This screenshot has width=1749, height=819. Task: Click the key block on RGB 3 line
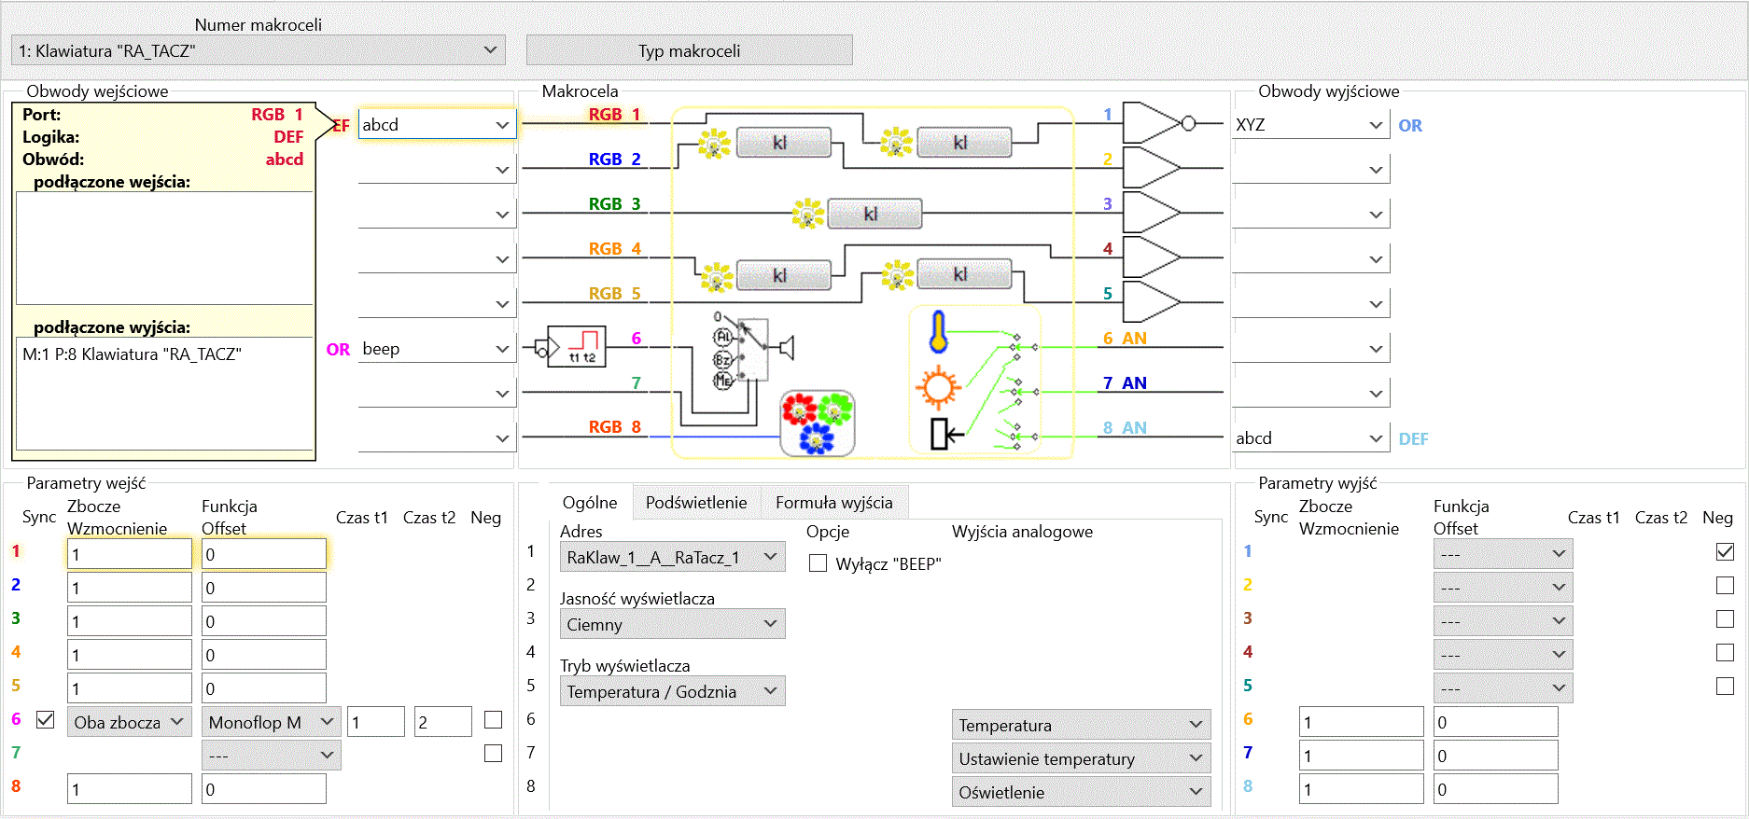[x=874, y=214]
